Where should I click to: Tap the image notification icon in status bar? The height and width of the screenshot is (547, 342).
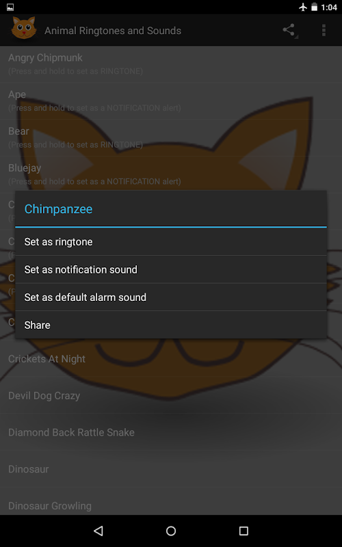[x=10, y=7]
